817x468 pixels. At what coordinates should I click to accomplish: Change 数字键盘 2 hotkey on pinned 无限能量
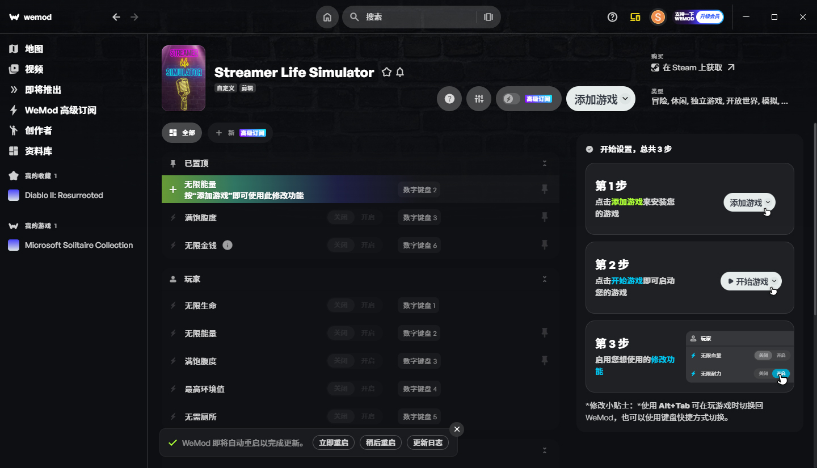point(420,189)
